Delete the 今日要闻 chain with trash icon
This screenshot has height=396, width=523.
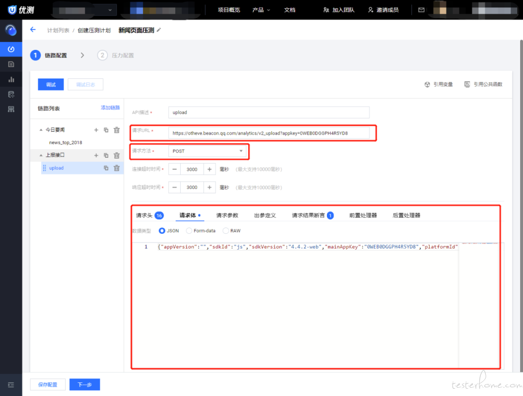point(116,130)
